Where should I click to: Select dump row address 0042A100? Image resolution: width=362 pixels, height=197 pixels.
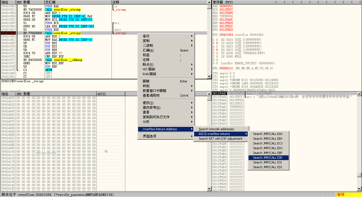8,151
